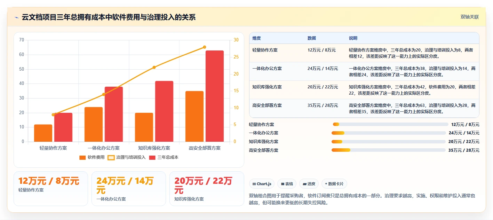Select the Chart.js tag chip

[x=262, y=184]
